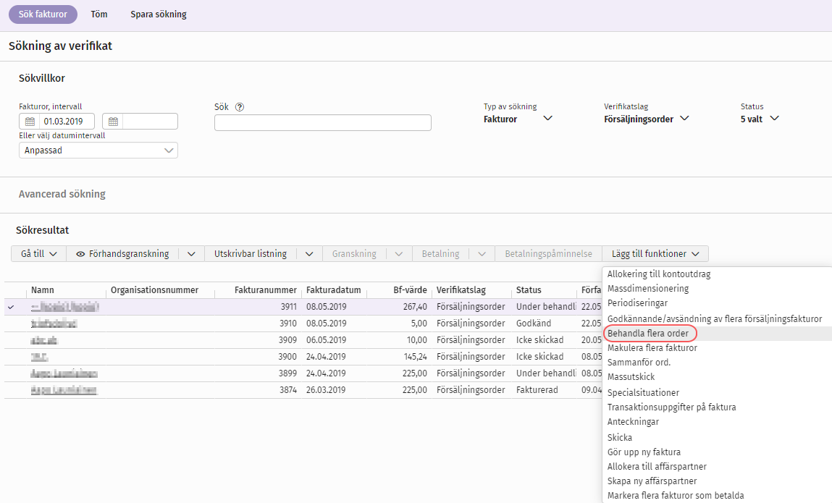Image resolution: width=832 pixels, height=503 pixels.
Task: Click Förhandsgranskning eye button
Action: [x=122, y=253]
